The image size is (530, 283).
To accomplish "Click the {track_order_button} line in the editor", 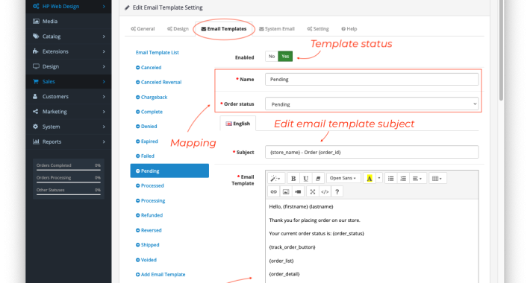I will pyautogui.click(x=292, y=247).
